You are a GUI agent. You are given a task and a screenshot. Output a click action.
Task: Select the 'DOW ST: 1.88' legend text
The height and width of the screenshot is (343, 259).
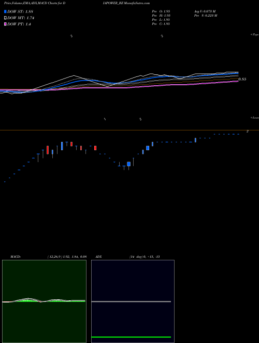(x=20, y=12)
